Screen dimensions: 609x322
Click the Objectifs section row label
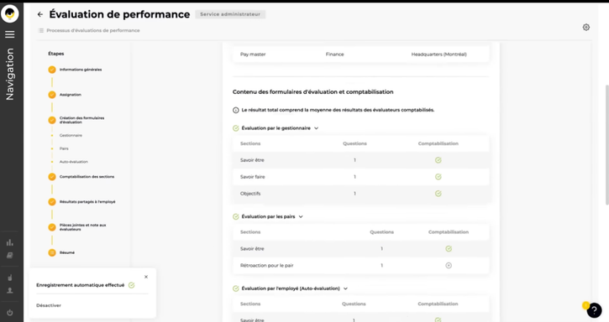tap(250, 194)
